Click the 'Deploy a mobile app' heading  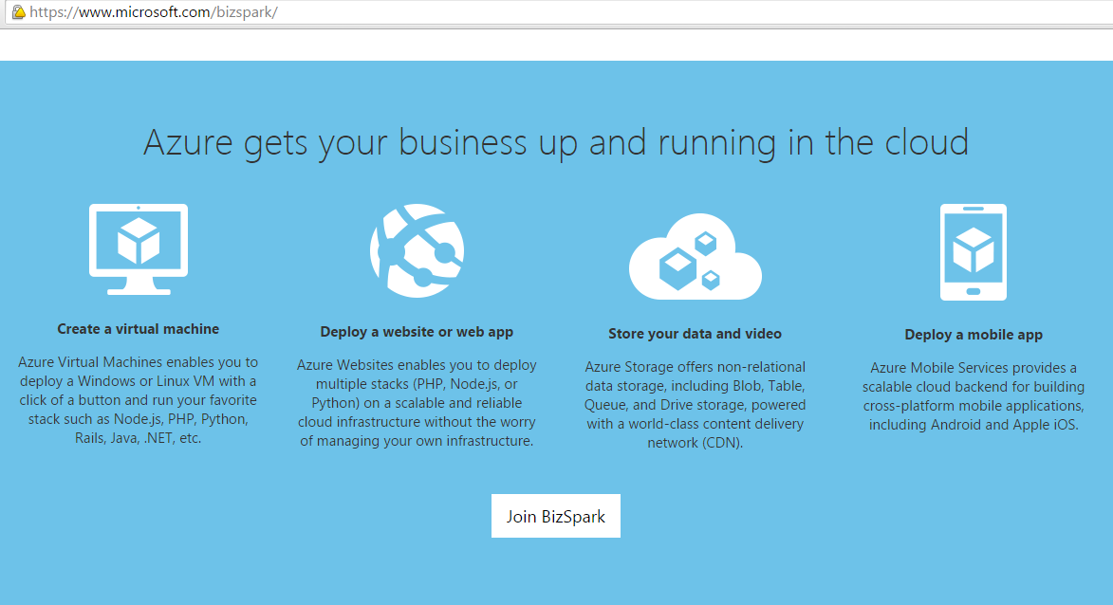pos(974,335)
